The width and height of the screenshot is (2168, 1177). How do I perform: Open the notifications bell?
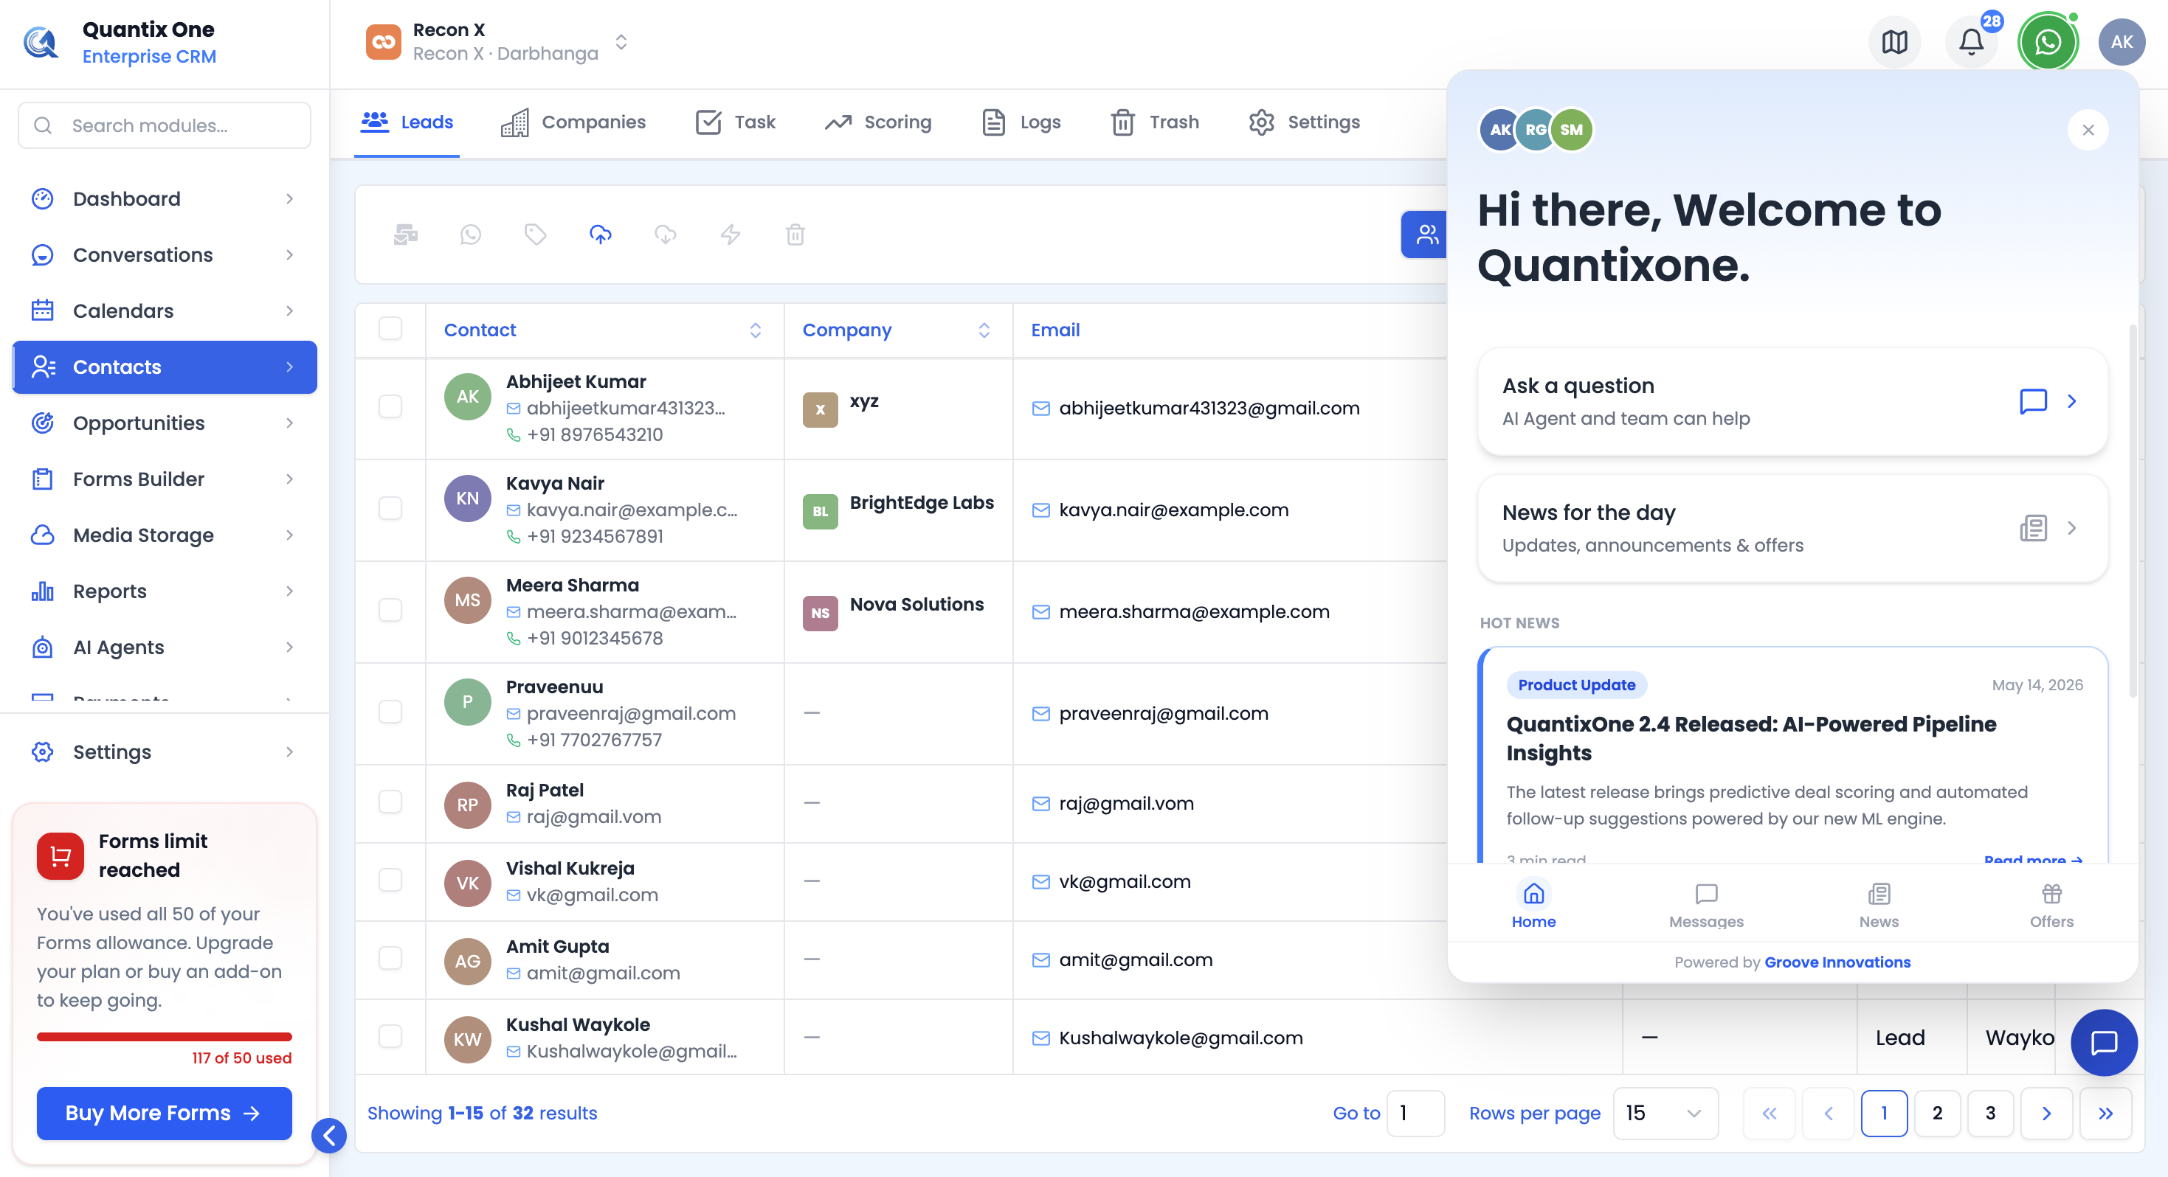pos(1971,41)
